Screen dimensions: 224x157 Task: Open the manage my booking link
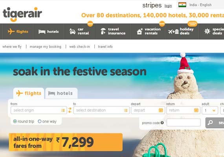[x=46, y=47]
